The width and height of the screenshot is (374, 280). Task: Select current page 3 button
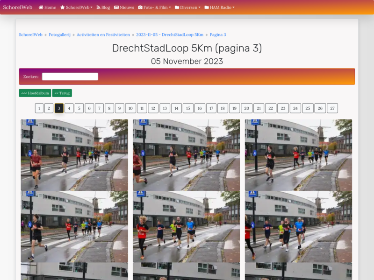(59, 108)
